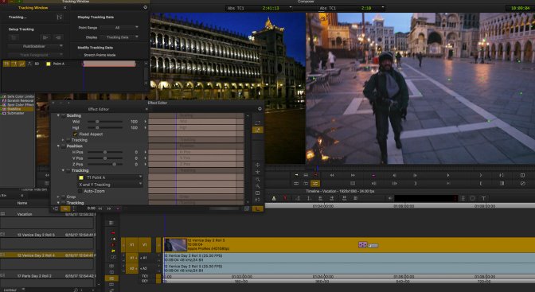Click the tracker display icon left of 50

(x=29, y=64)
